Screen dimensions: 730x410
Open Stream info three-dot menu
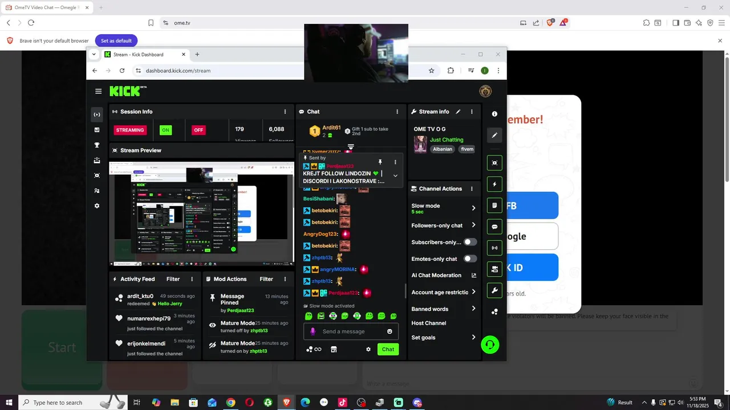pyautogui.click(x=472, y=112)
